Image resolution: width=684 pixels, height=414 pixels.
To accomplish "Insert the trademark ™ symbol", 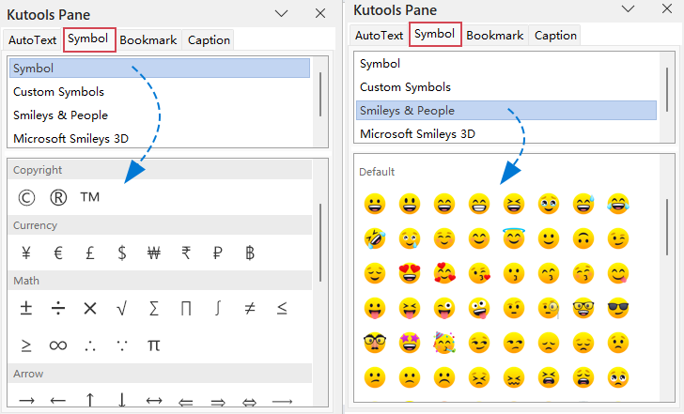I will pos(90,197).
